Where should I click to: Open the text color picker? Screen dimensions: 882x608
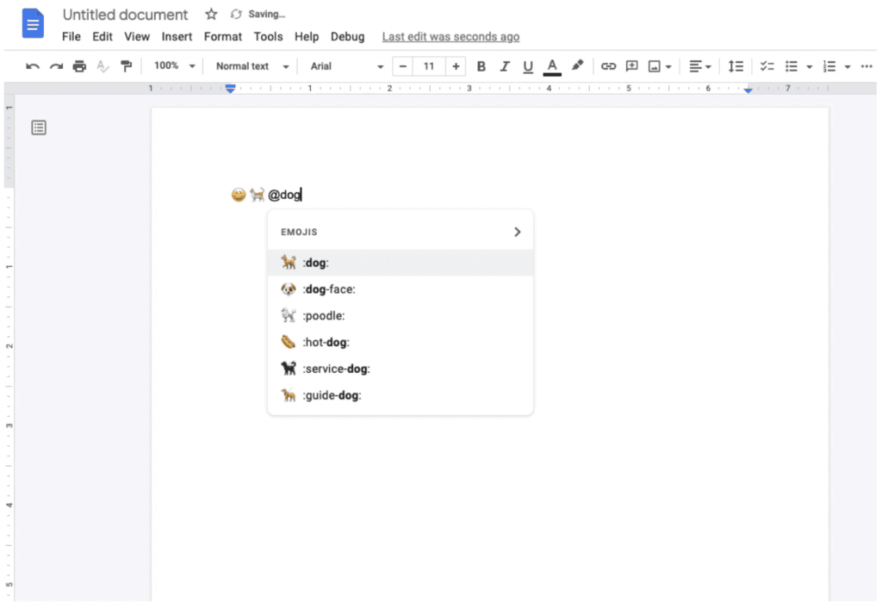pyautogui.click(x=552, y=65)
